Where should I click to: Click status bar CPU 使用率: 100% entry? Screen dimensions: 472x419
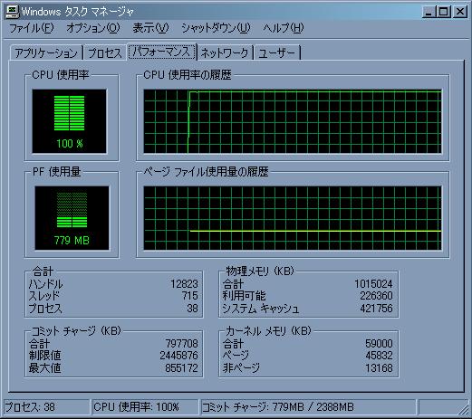pyautogui.click(x=145, y=407)
